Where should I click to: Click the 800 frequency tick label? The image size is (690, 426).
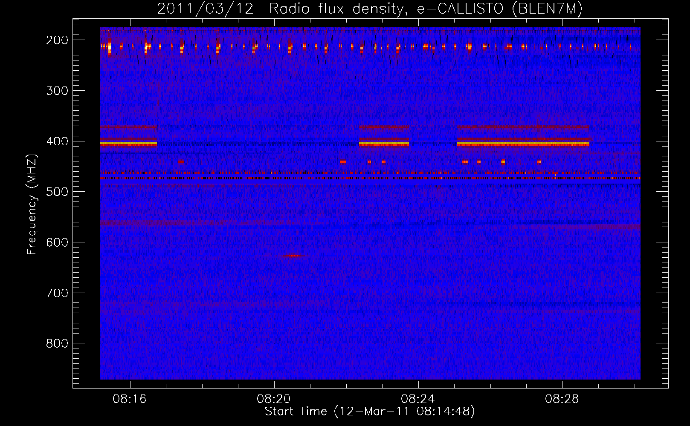57,343
